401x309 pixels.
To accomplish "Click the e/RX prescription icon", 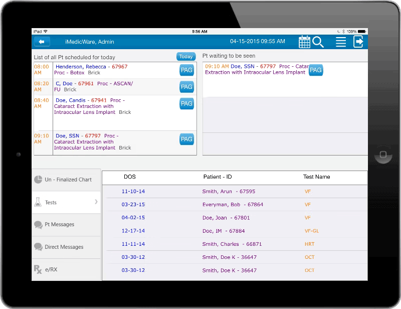I will 38,269.
